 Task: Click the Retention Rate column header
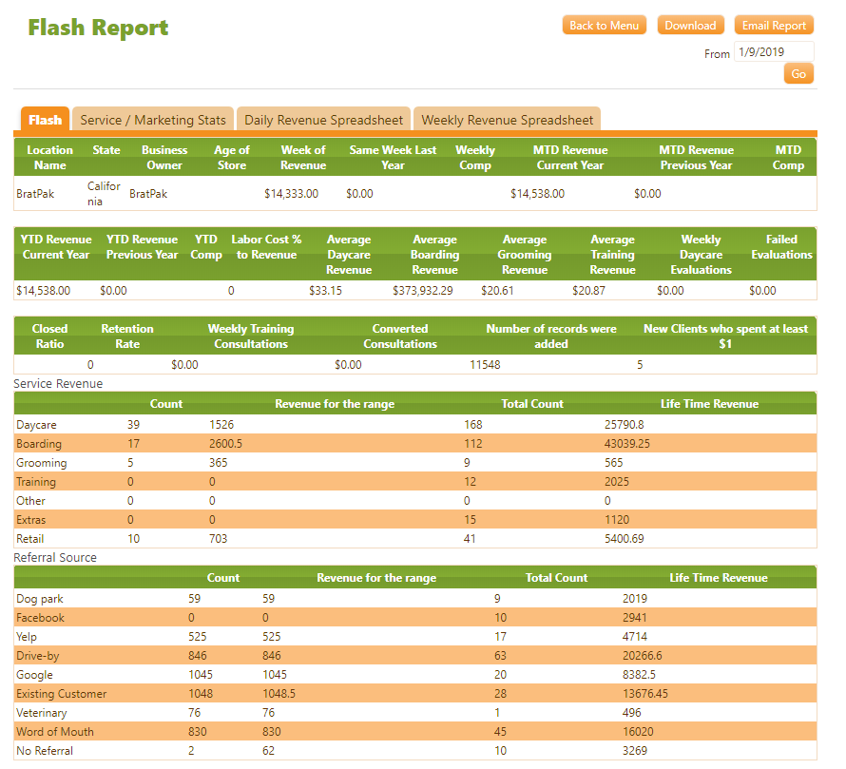(127, 336)
